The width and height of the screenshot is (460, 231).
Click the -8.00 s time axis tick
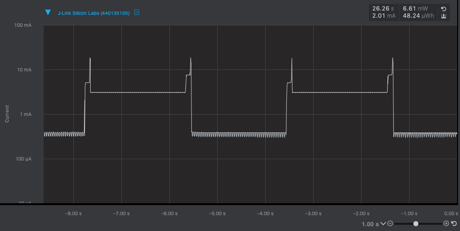(x=73, y=214)
